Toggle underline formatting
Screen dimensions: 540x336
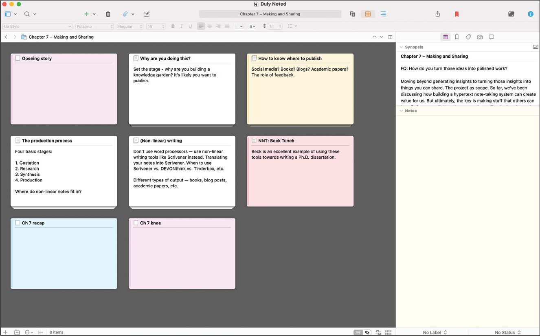pyautogui.click(x=190, y=26)
